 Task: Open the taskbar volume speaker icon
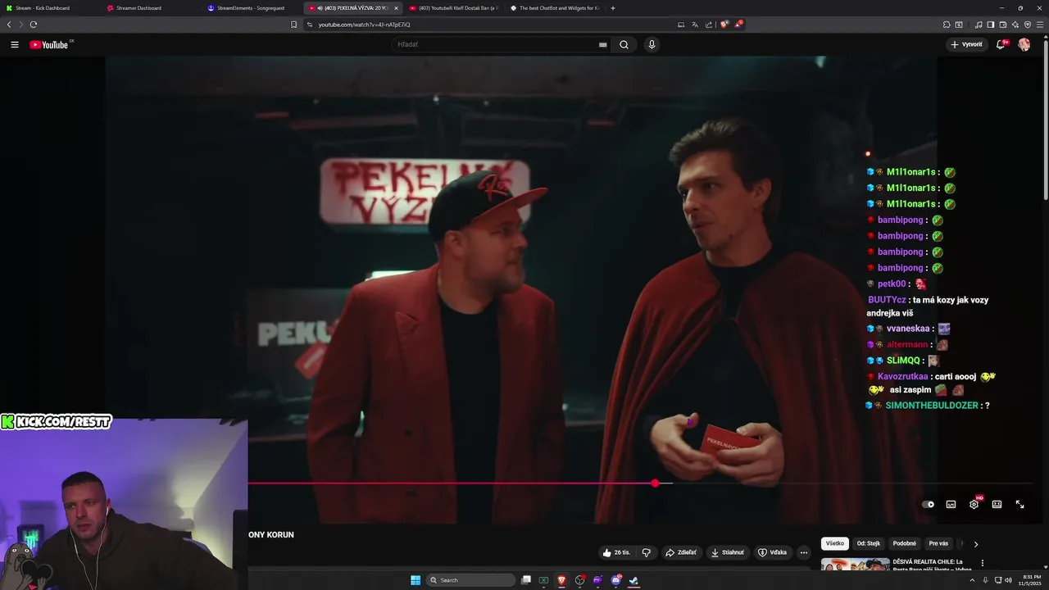[1008, 580]
